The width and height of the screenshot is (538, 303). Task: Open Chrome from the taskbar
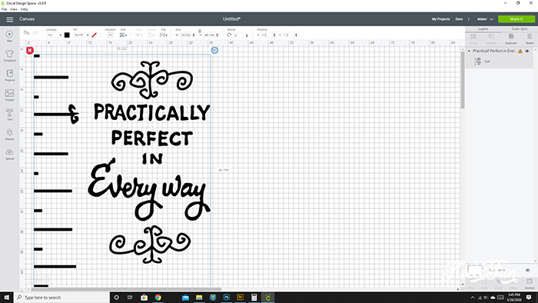click(158, 298)
